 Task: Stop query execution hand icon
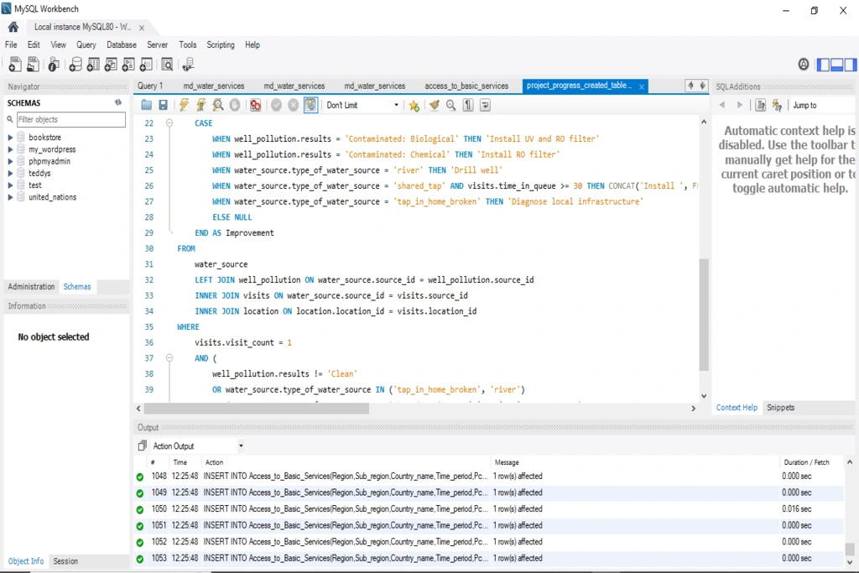235,105
